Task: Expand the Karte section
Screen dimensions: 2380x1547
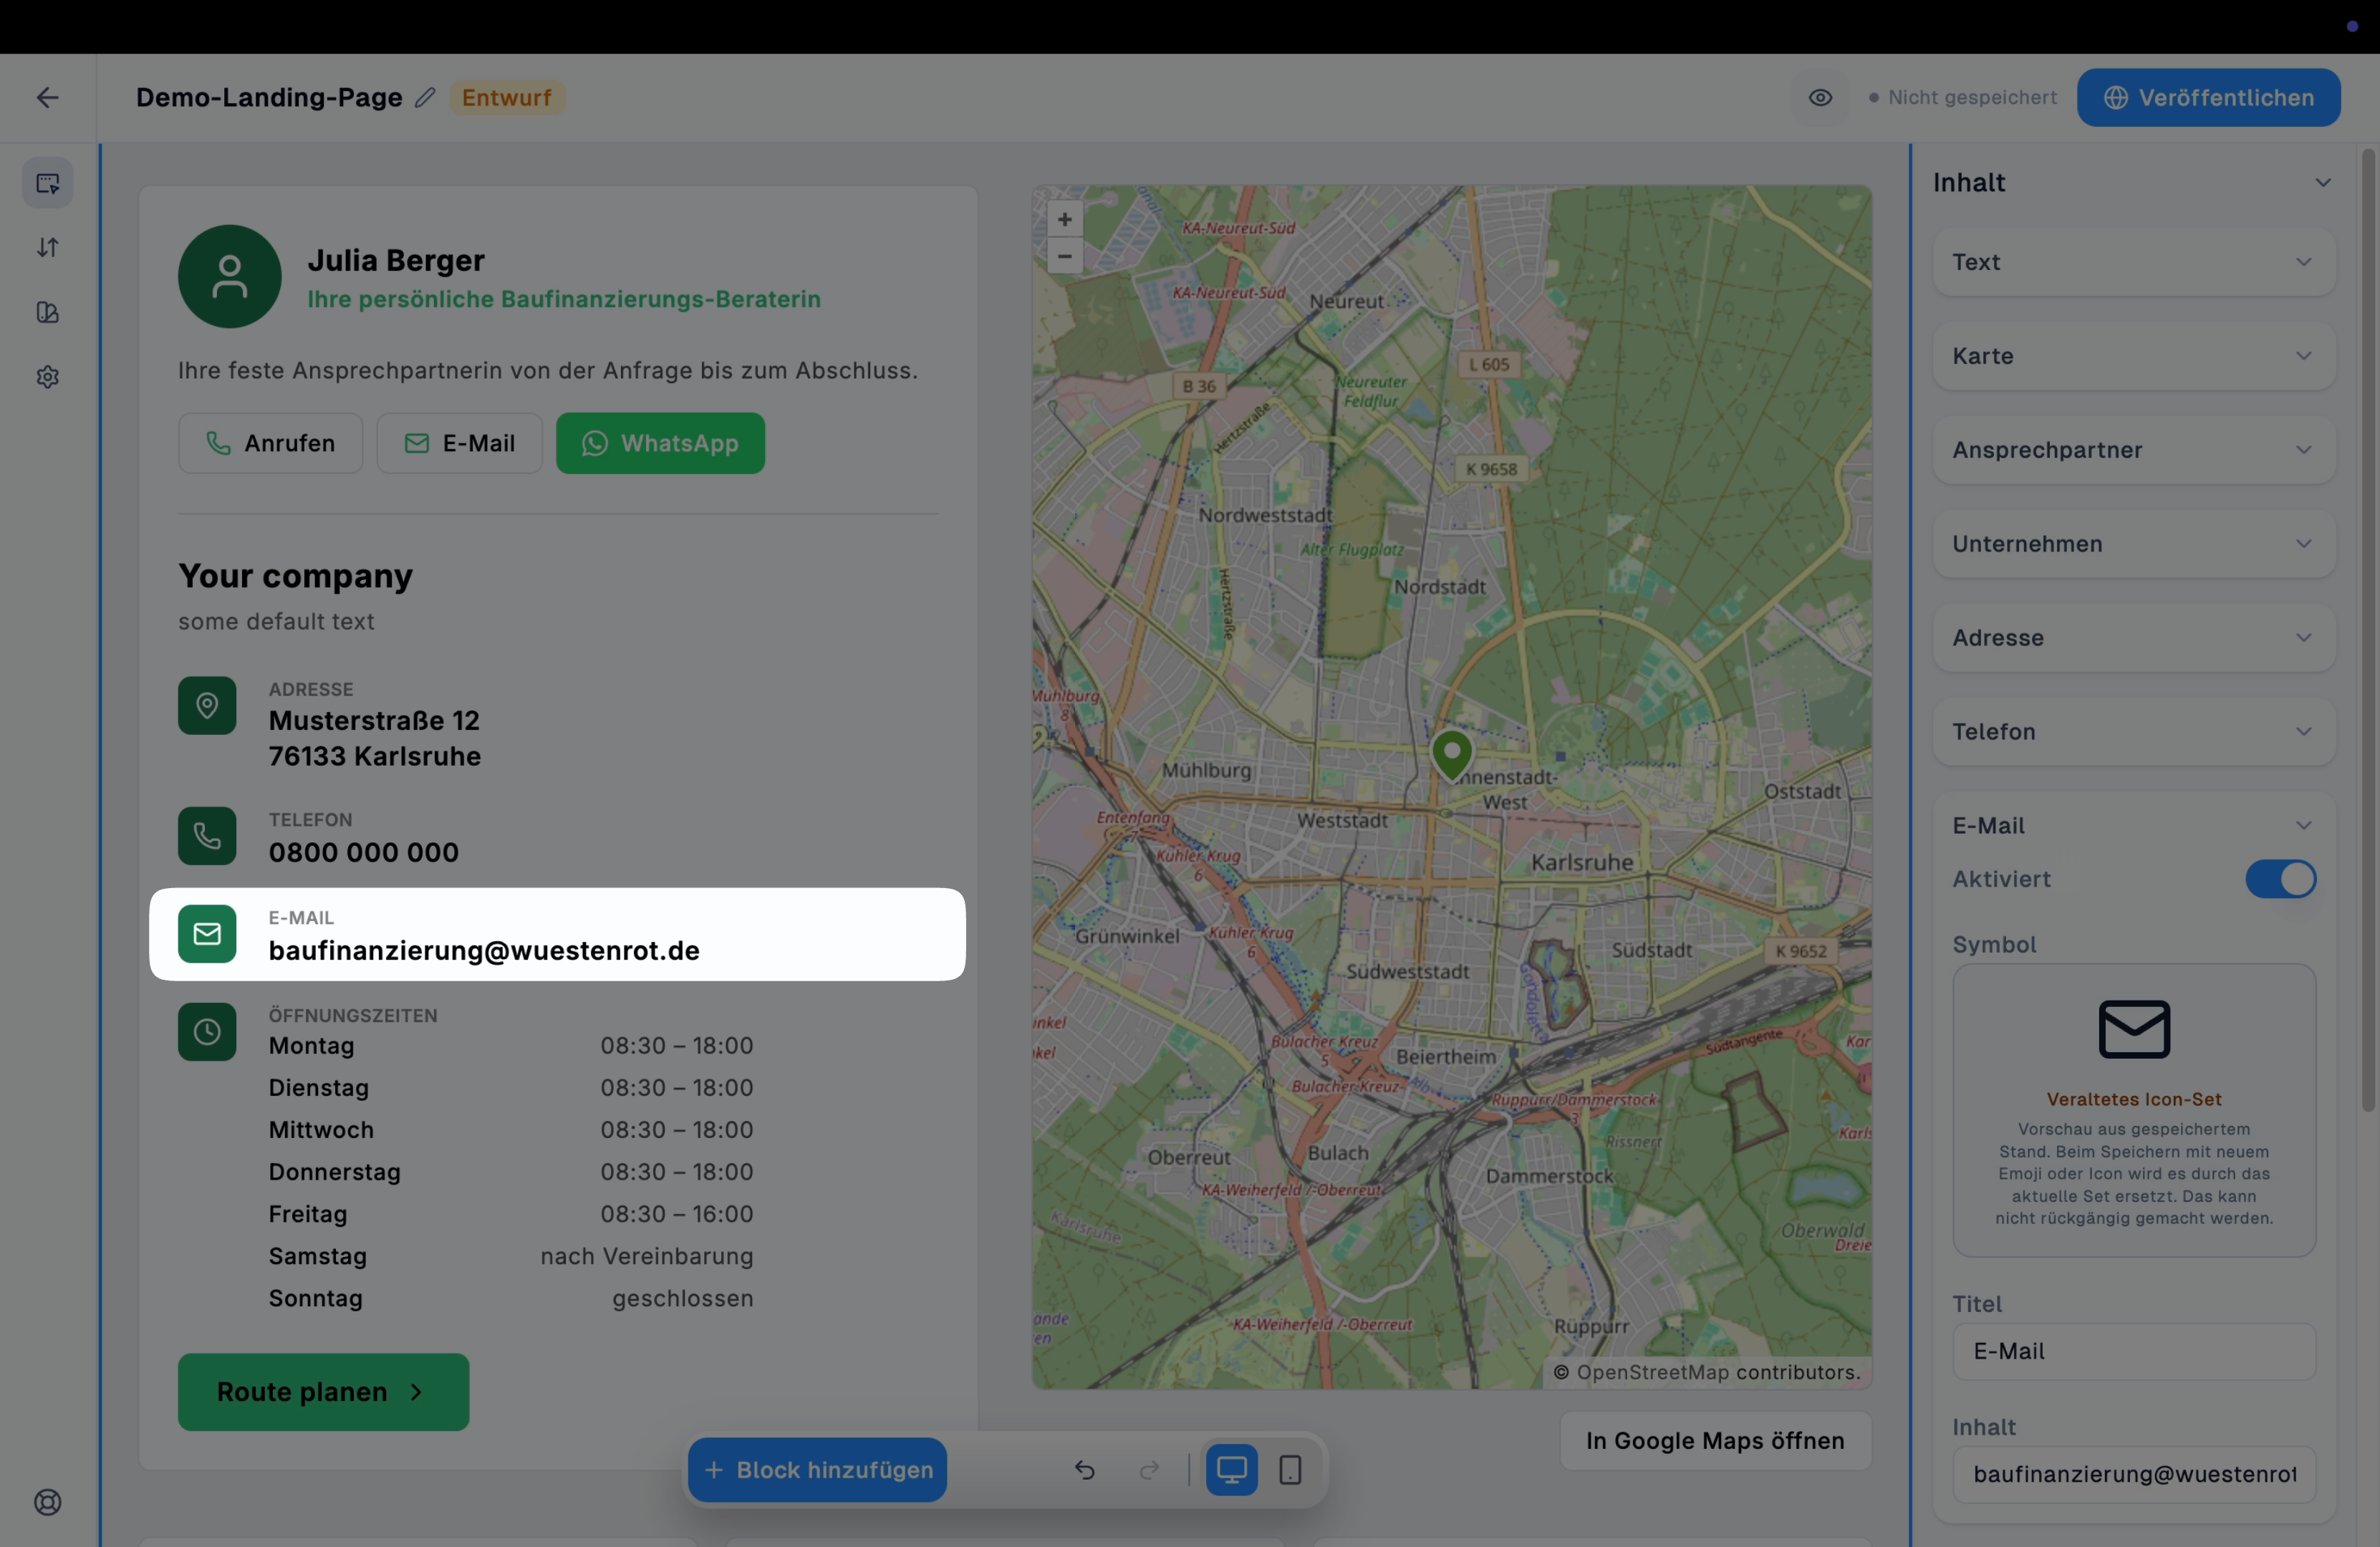Action: click(2133, 356)
